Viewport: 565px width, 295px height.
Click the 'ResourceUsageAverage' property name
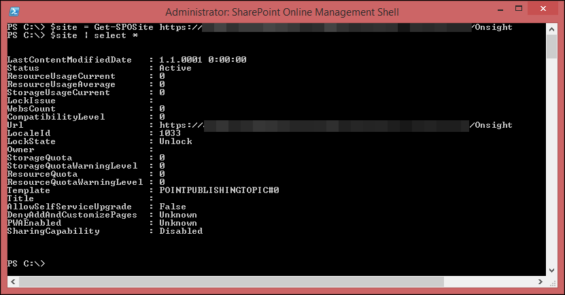61,84
